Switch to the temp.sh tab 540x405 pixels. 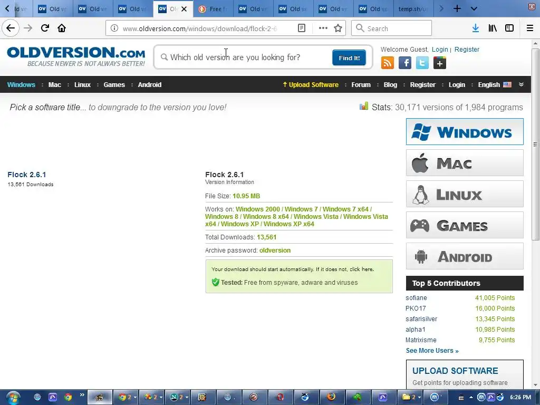pos(413,9)
